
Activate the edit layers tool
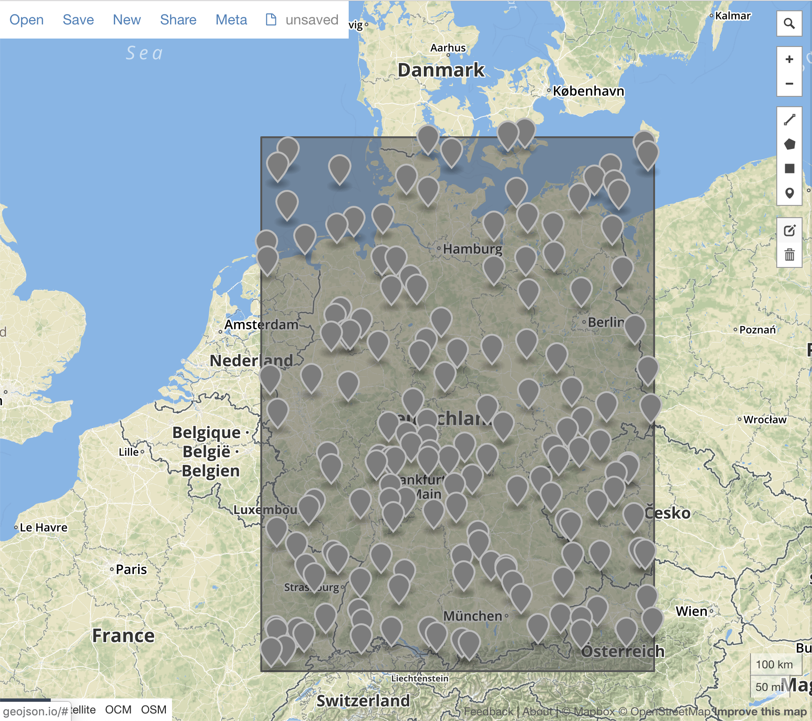click(789, 230)
